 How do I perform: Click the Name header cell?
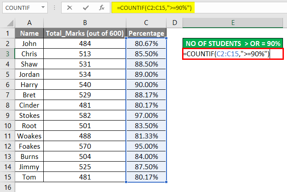point(29,33)
